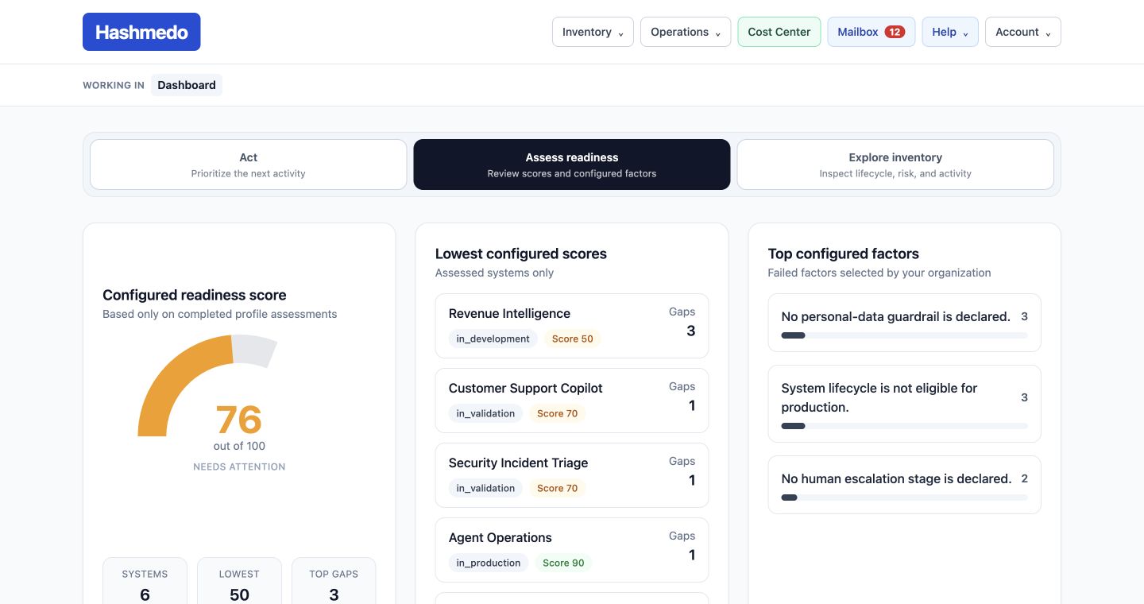The height and width of the screenshot is (604, 1144).
Task: Click the Dashboard breadcrumb chip
Action: click(187, 85)
